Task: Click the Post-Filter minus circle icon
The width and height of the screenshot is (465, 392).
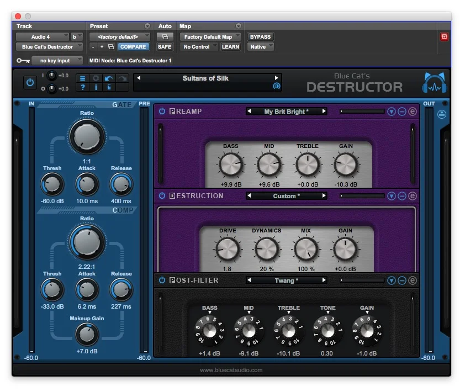Action: (x=402, y=280)
